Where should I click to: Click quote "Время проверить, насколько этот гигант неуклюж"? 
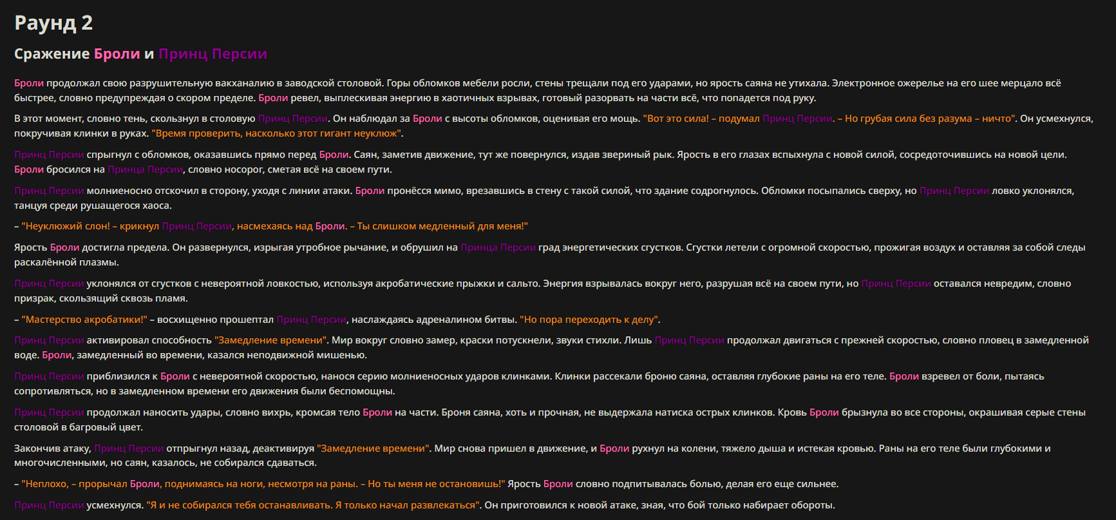pos(278,133)
